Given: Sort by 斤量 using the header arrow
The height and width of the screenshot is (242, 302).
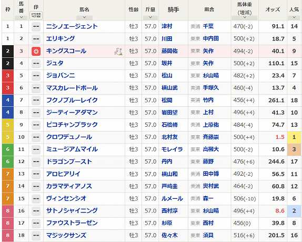Looking at the screenshot, I should click(150, 18).
